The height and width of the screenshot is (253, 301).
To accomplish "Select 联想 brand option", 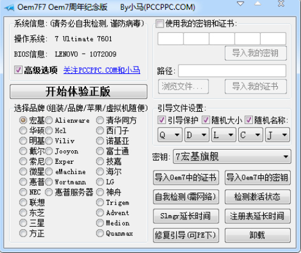I will coord(23,202).
